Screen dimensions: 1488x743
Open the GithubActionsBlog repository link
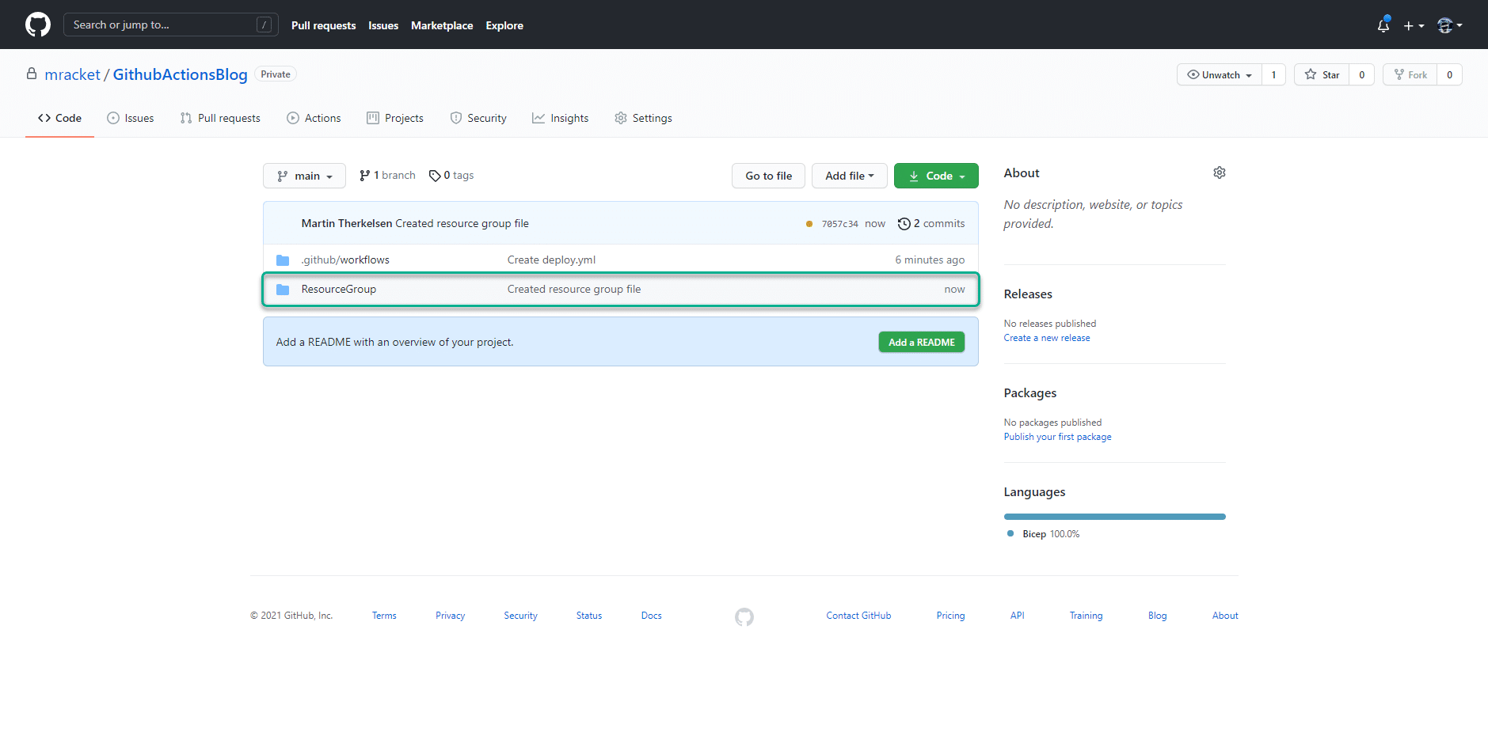coord(180,74)
